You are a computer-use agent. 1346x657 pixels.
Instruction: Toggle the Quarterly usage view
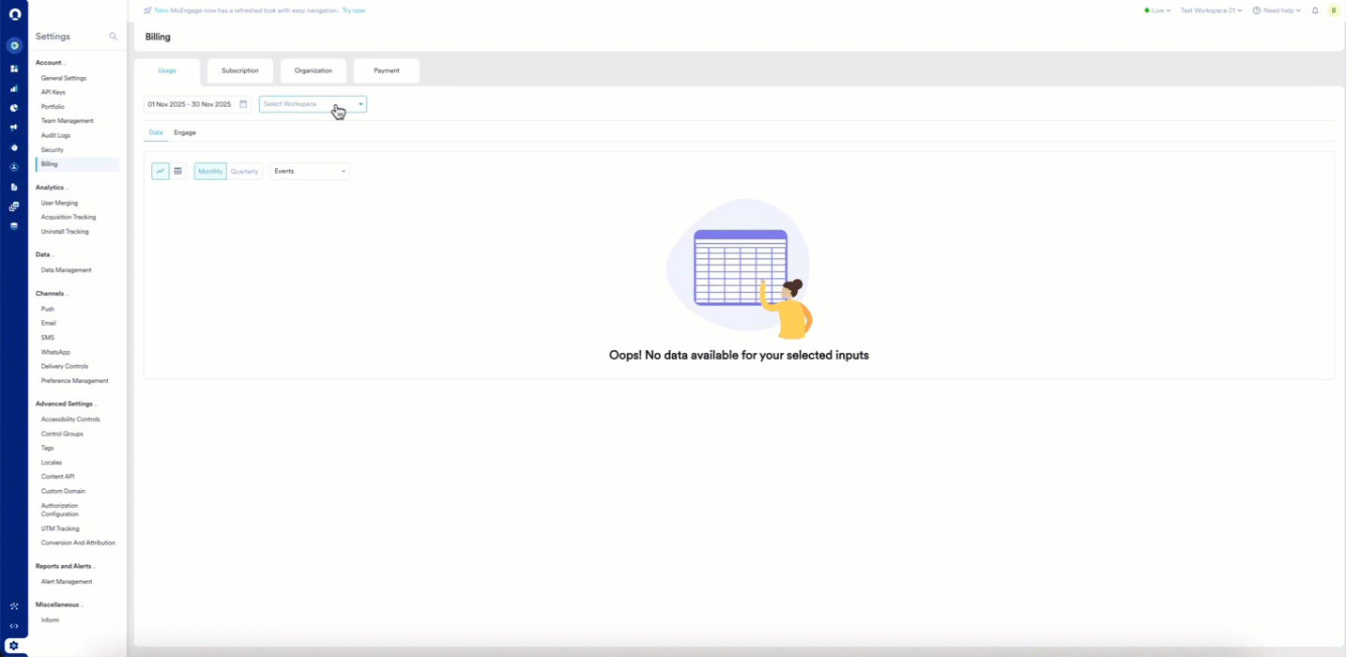(x=244, y=171)
